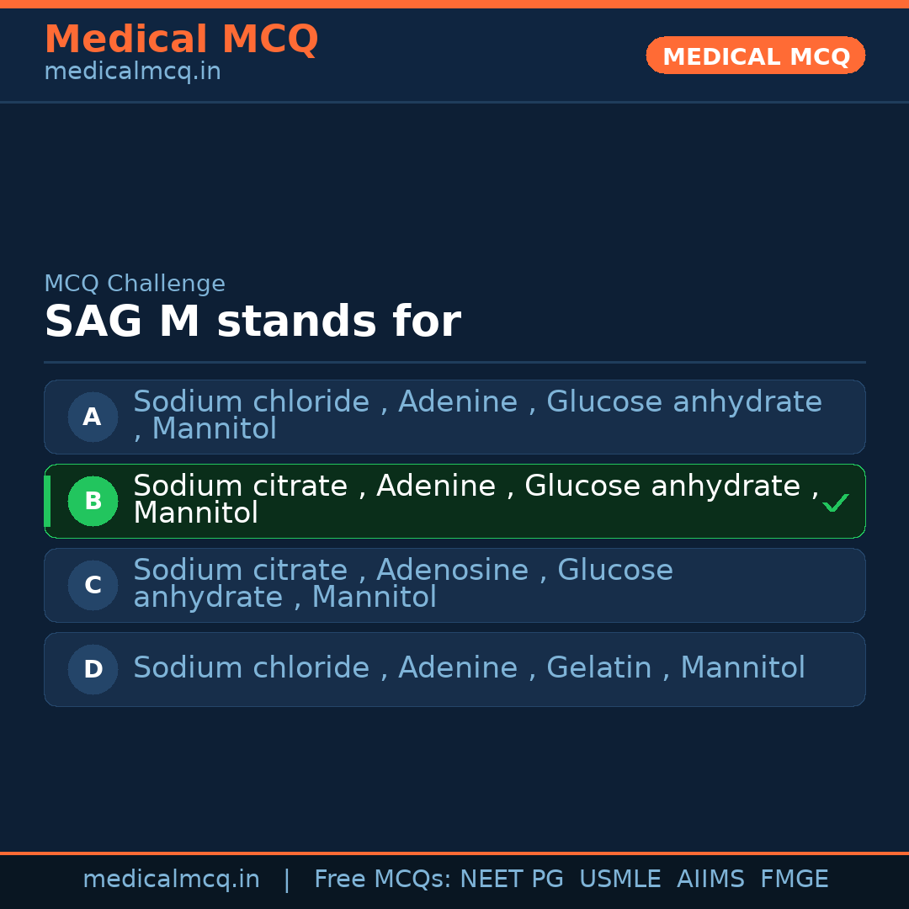The width and height of the screenshot is (909, 909).
Task: Open the Medical MCQ header title
Action: coord(181,40)
